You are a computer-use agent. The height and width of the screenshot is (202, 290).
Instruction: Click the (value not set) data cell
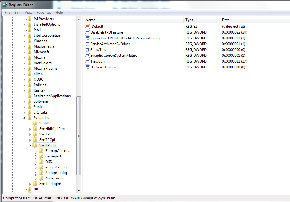click(233, 27)
